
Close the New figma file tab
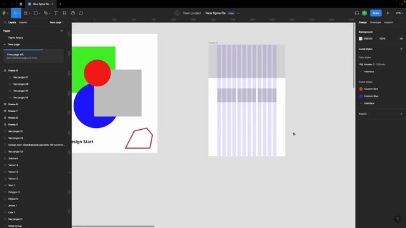coord(53,4)
